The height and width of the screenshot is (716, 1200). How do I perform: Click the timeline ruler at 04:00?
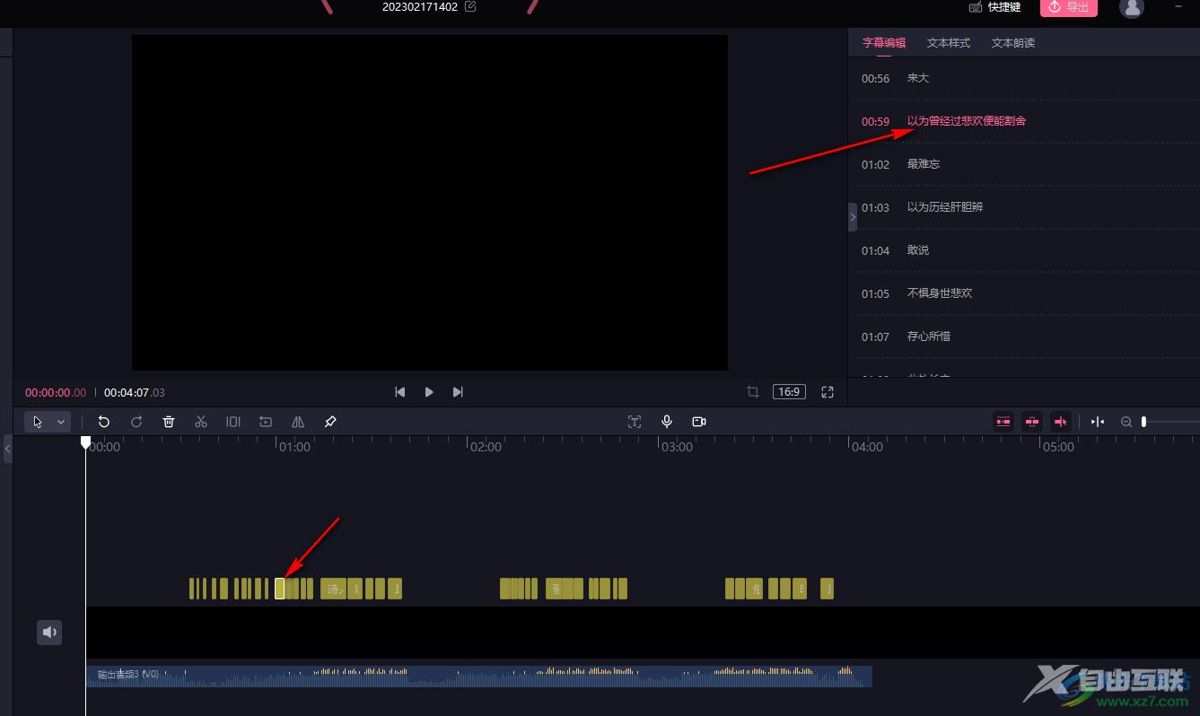pos(868,447)
